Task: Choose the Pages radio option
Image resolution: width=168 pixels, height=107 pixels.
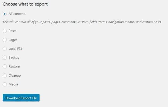Action: [x=5, y=40]
